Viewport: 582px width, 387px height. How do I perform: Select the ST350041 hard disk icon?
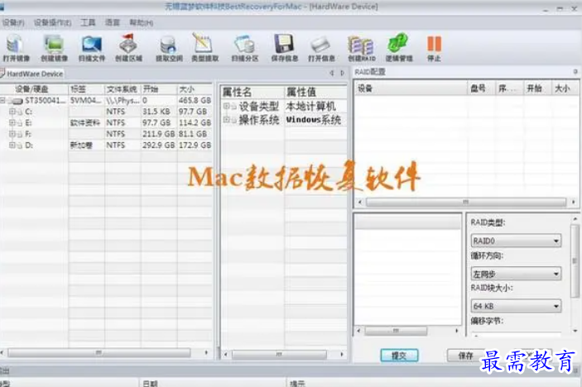tap(17, 101)
